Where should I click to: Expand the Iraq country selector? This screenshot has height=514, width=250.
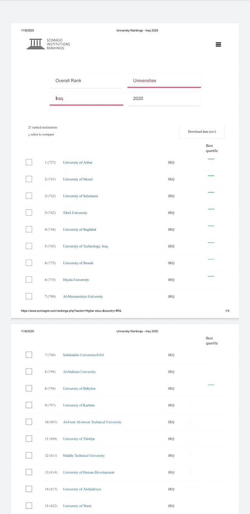tap(86, 99)
